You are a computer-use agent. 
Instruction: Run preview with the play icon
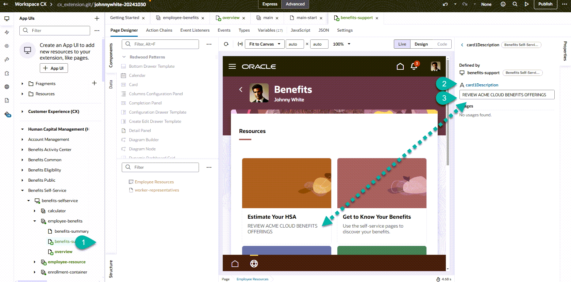click(526, 4)
